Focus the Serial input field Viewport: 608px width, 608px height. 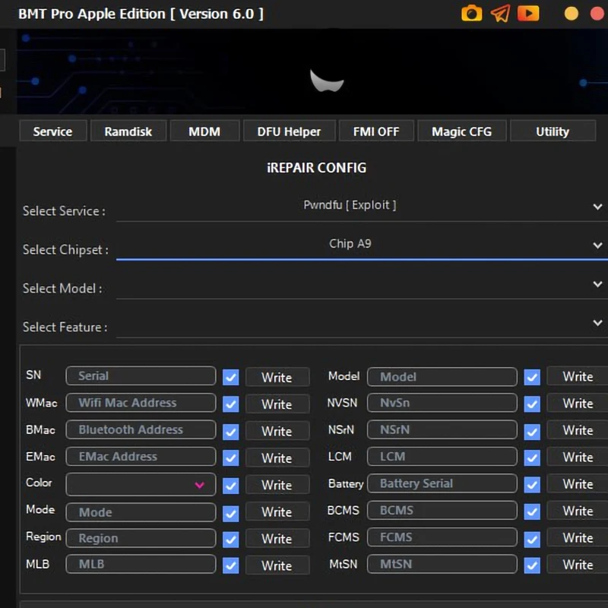coord(141,375)
